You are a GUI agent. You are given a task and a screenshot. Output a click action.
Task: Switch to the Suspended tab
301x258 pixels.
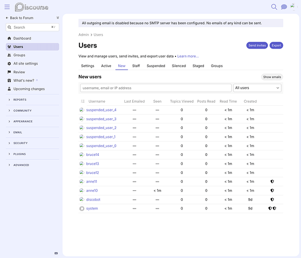click(x=156, y=66)
